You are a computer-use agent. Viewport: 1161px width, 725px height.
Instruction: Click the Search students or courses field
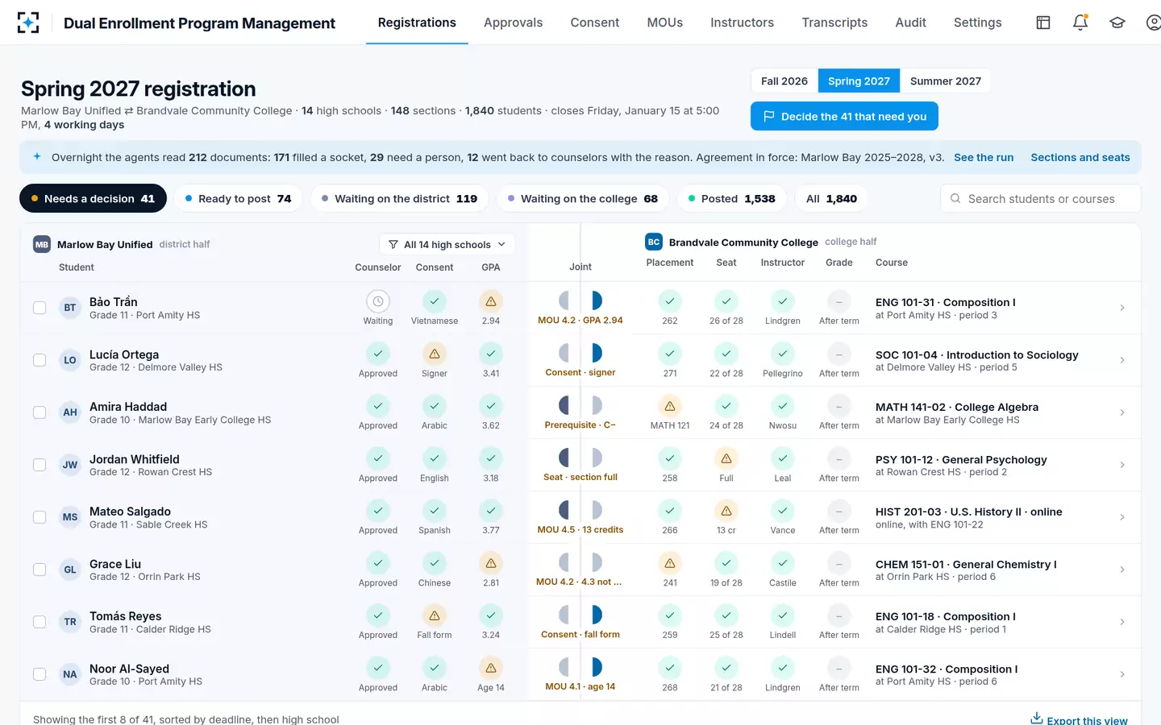click(x=1041, y=198)
